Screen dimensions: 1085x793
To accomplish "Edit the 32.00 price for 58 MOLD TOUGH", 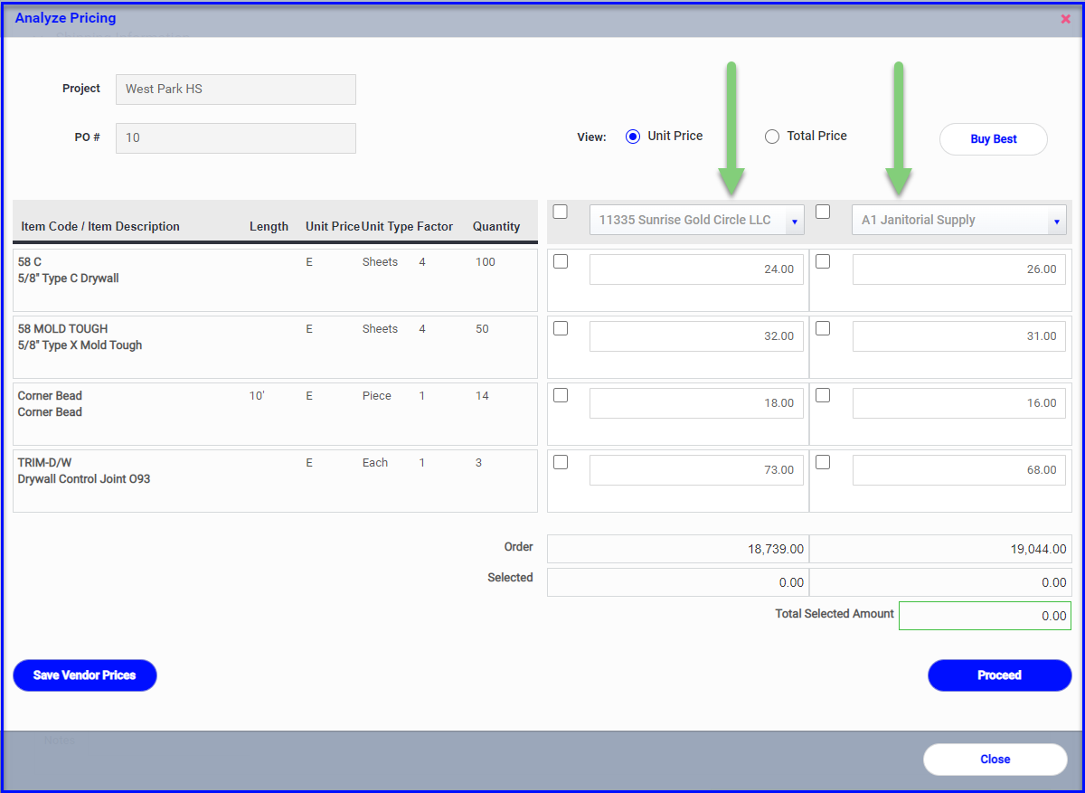I will click(x=696, y=336).
